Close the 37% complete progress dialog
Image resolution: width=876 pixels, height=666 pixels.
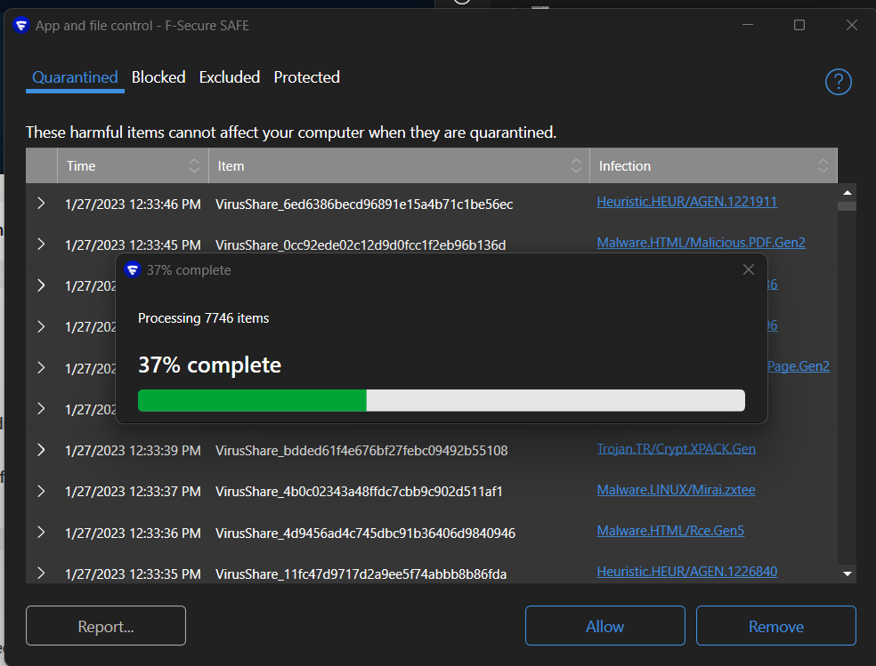tap(749, 269)
